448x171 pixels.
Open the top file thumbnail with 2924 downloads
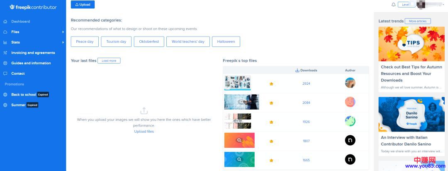point(237,83)
